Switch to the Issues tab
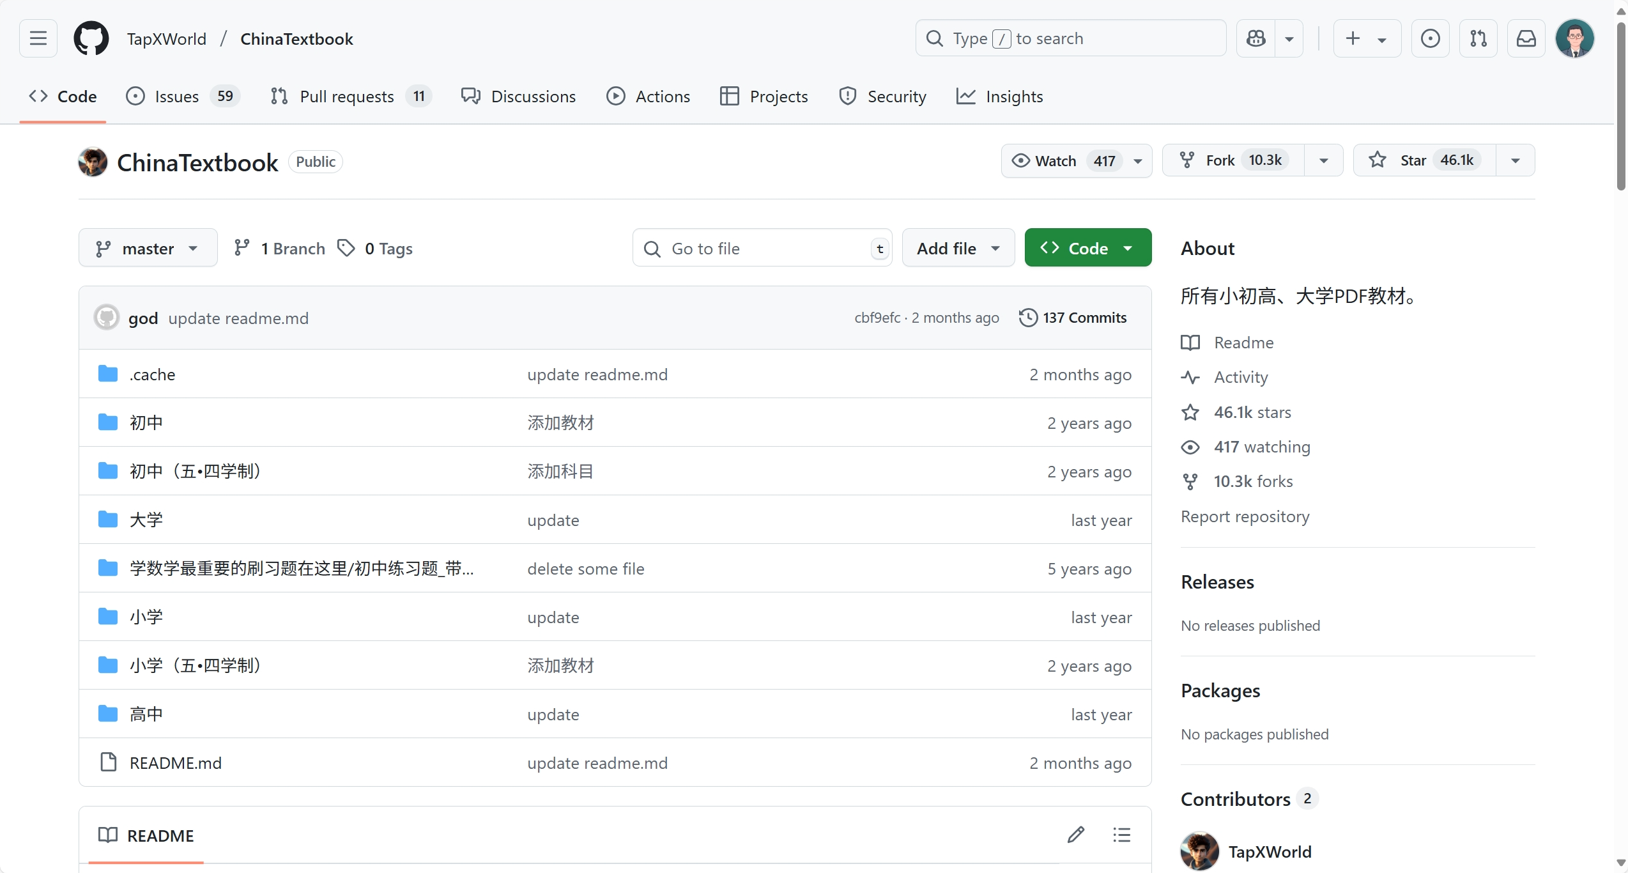The height and width of the screenshot is (873, 1628). [x=183, y=97]
